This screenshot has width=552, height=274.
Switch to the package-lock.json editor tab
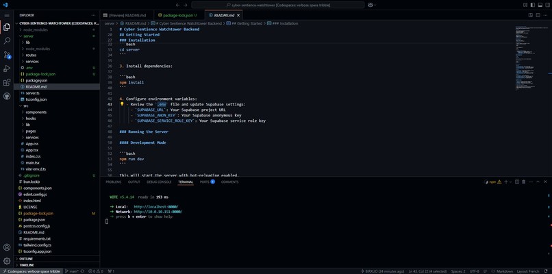coord(179,16)
